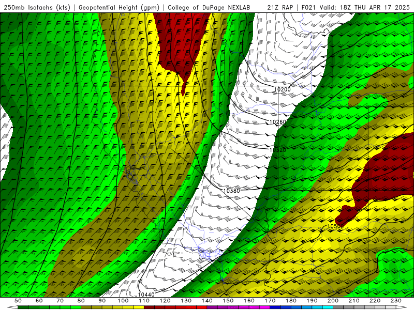Click the 10260 height contour label

pos(277,122)
